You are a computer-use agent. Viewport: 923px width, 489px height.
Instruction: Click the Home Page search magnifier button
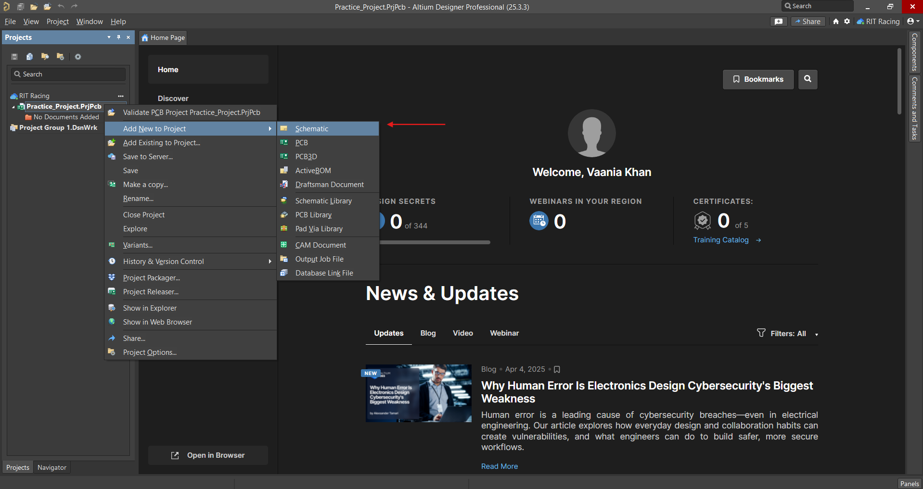808,79
